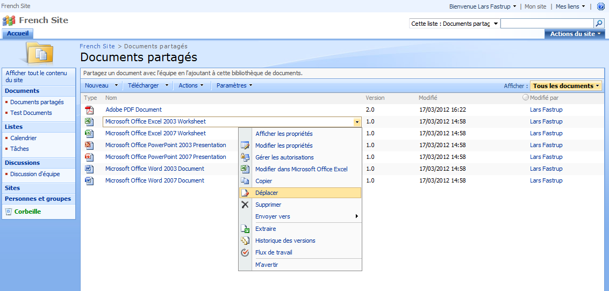The width and height of the screenshot is (609, 291).
Task: Click the Word 2003 Document file icon
Action: (x=90, y=169)
